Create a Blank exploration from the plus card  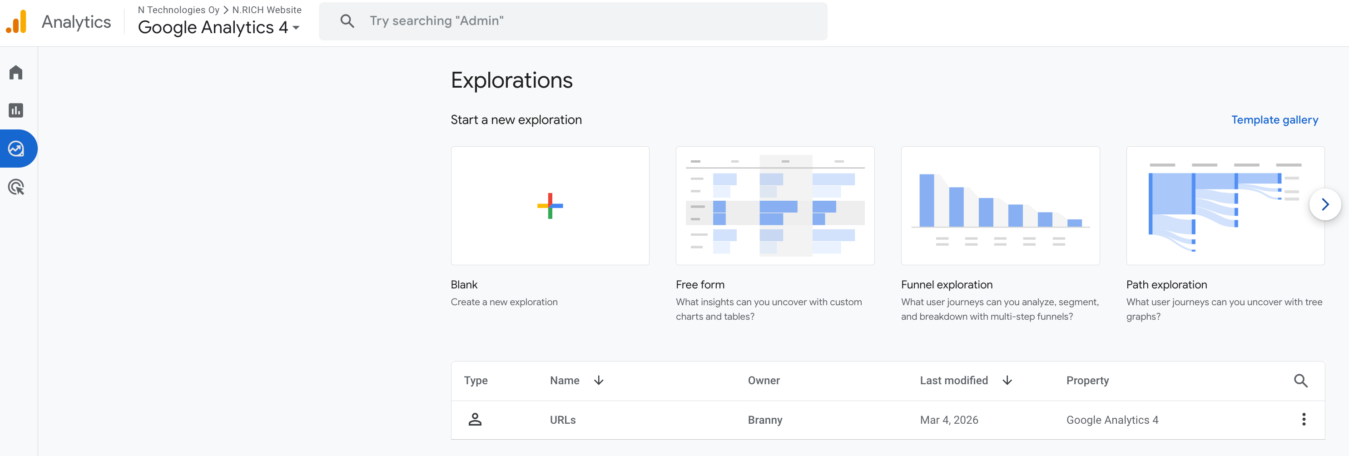[550, 206]
